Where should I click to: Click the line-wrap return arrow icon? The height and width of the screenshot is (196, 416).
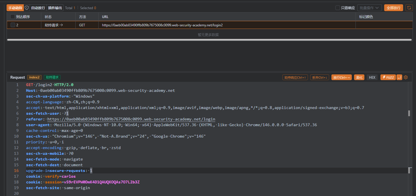[x=399, y=77]
